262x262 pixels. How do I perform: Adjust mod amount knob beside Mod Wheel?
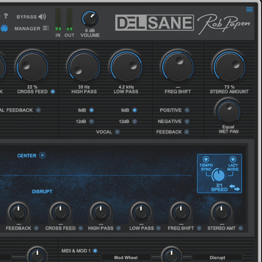tap(171, 256)
